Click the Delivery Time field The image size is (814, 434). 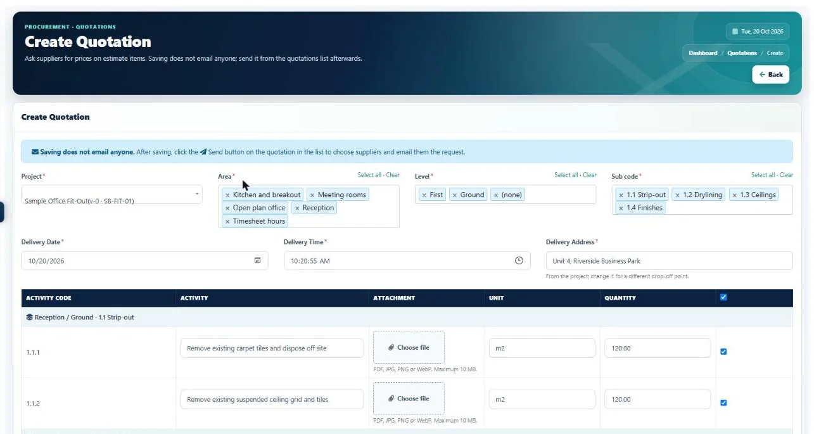(x=407, y=260)
